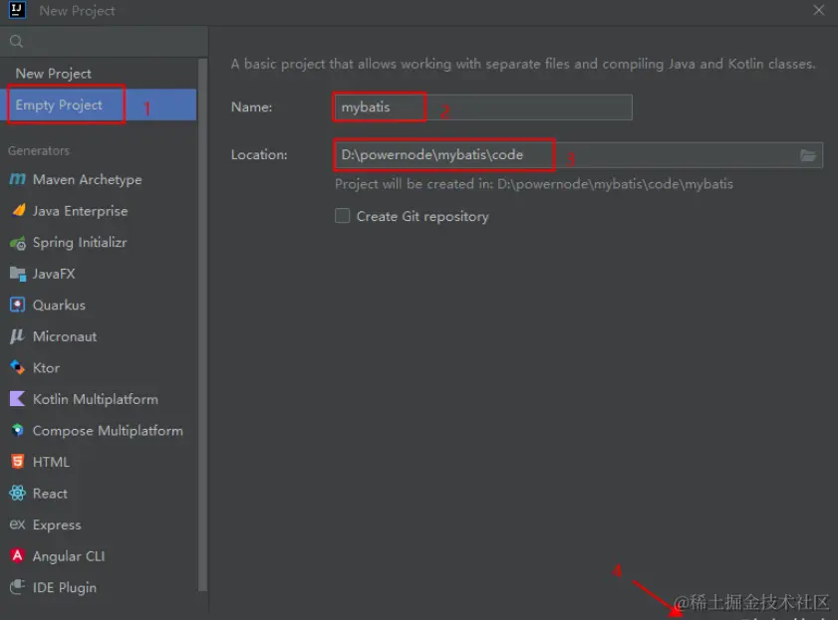Screen dimensions: 838x620
Task: Select the Empty Project entry
Action: (x=99, y=104)
